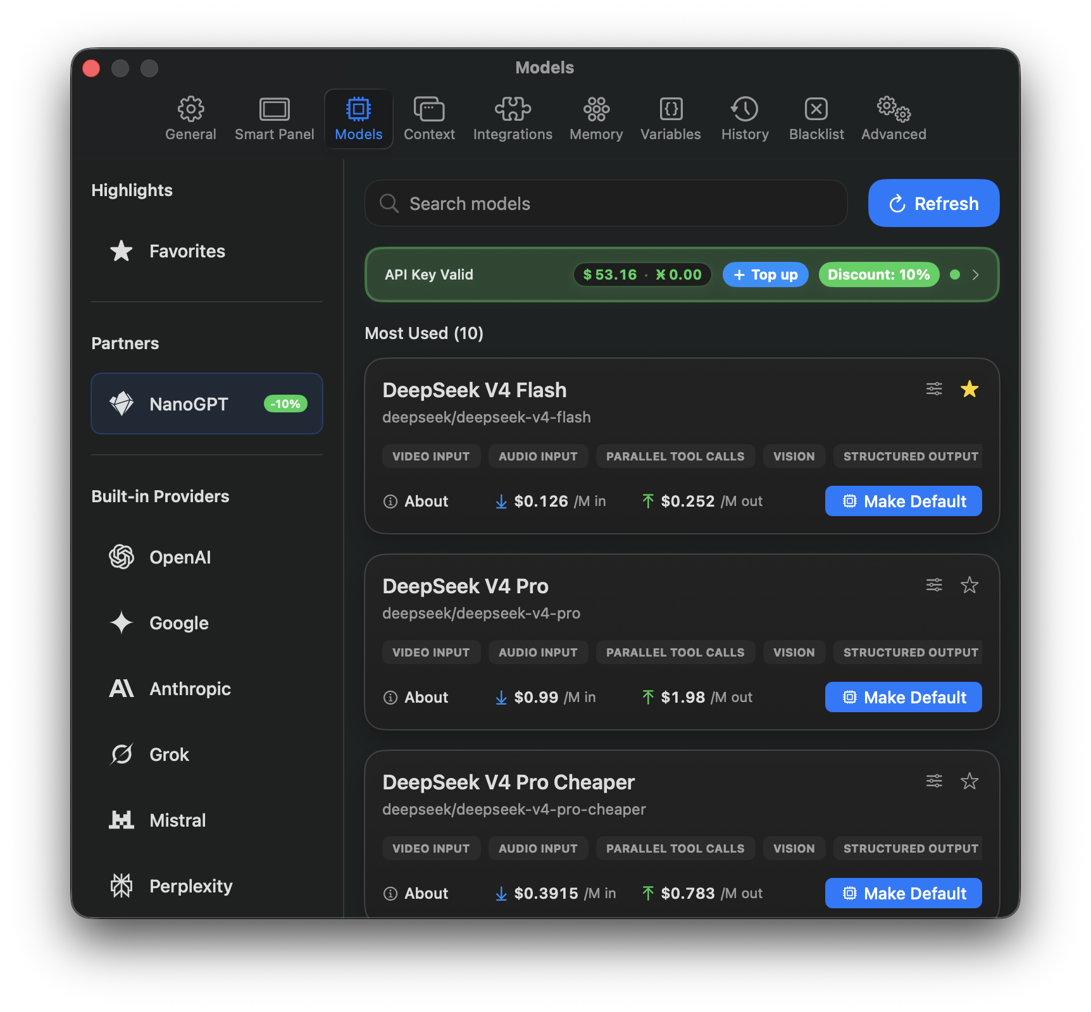The image size is (1091, 1012).
Task: Select the Anthropic provider
Action: click(207, 689)
